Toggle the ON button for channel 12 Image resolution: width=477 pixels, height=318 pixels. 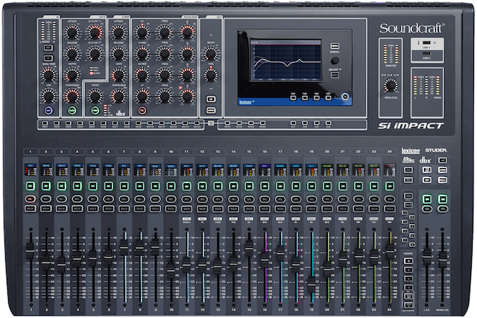pyautogui.click(x=202, y=186)
